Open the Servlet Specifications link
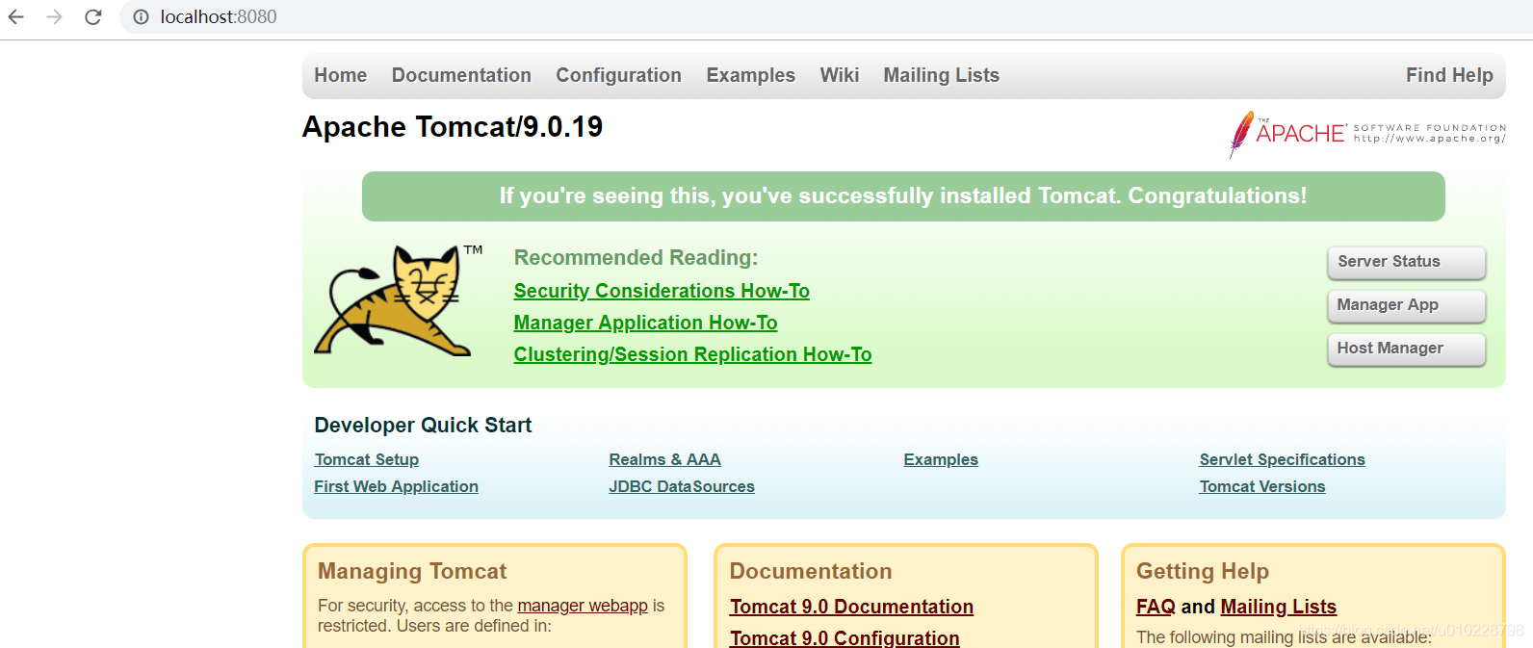 point(1282,459)
